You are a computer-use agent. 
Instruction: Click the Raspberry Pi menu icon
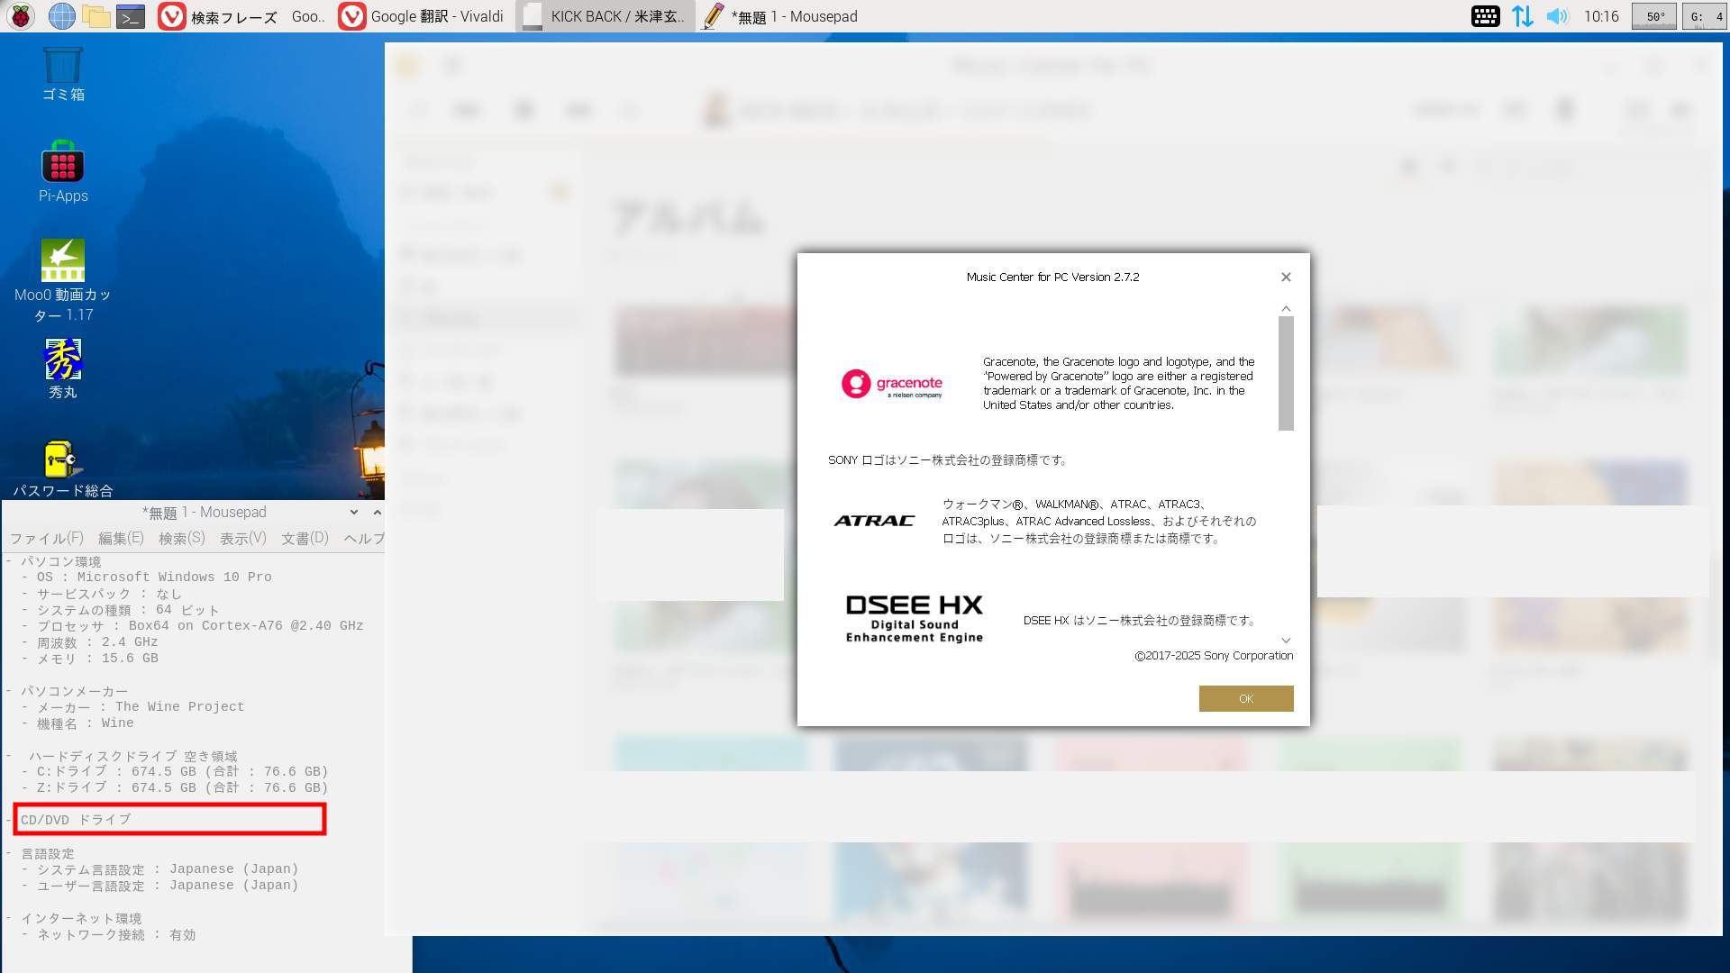21,16
